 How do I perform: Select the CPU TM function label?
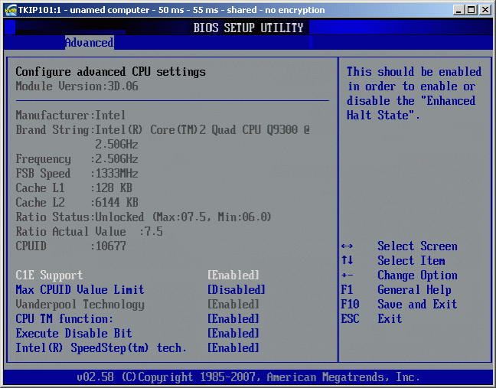(64, 319)
